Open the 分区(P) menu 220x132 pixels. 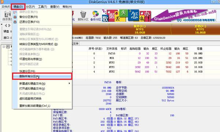(x=30, y=7)
